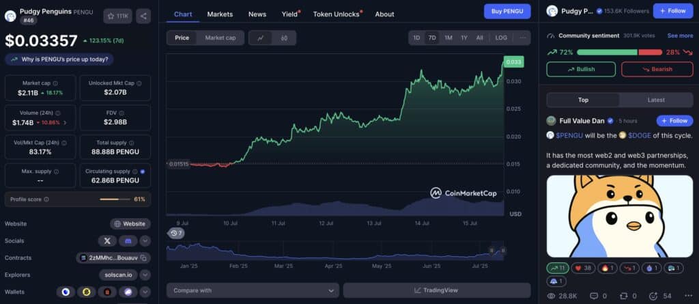Set chart range to All
The width and height of the screenshot is (699, 304).
point(480,38)
